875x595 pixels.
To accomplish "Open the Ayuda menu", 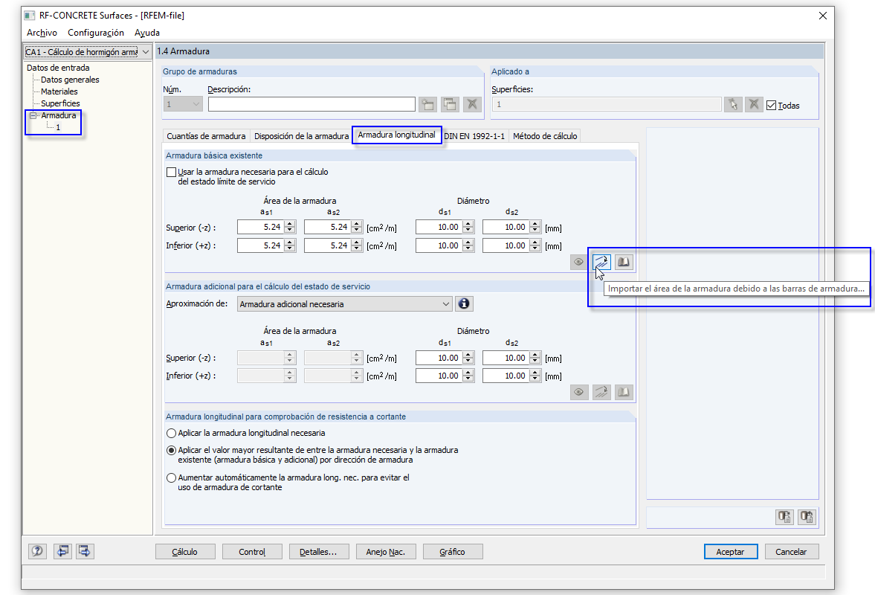I will (x=146, y=33).
